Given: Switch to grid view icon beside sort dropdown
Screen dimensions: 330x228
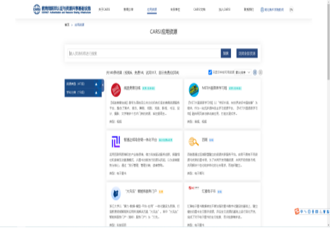Looking at the screenshot, I should click(255, 72).
